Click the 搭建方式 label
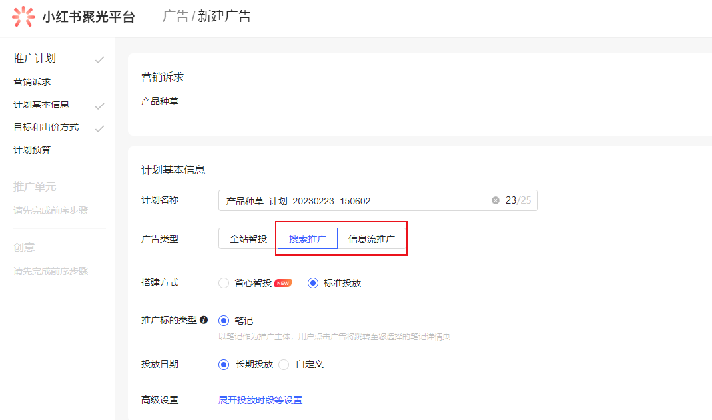The width and height of the screenshot is (712, 420). point(160,283)
